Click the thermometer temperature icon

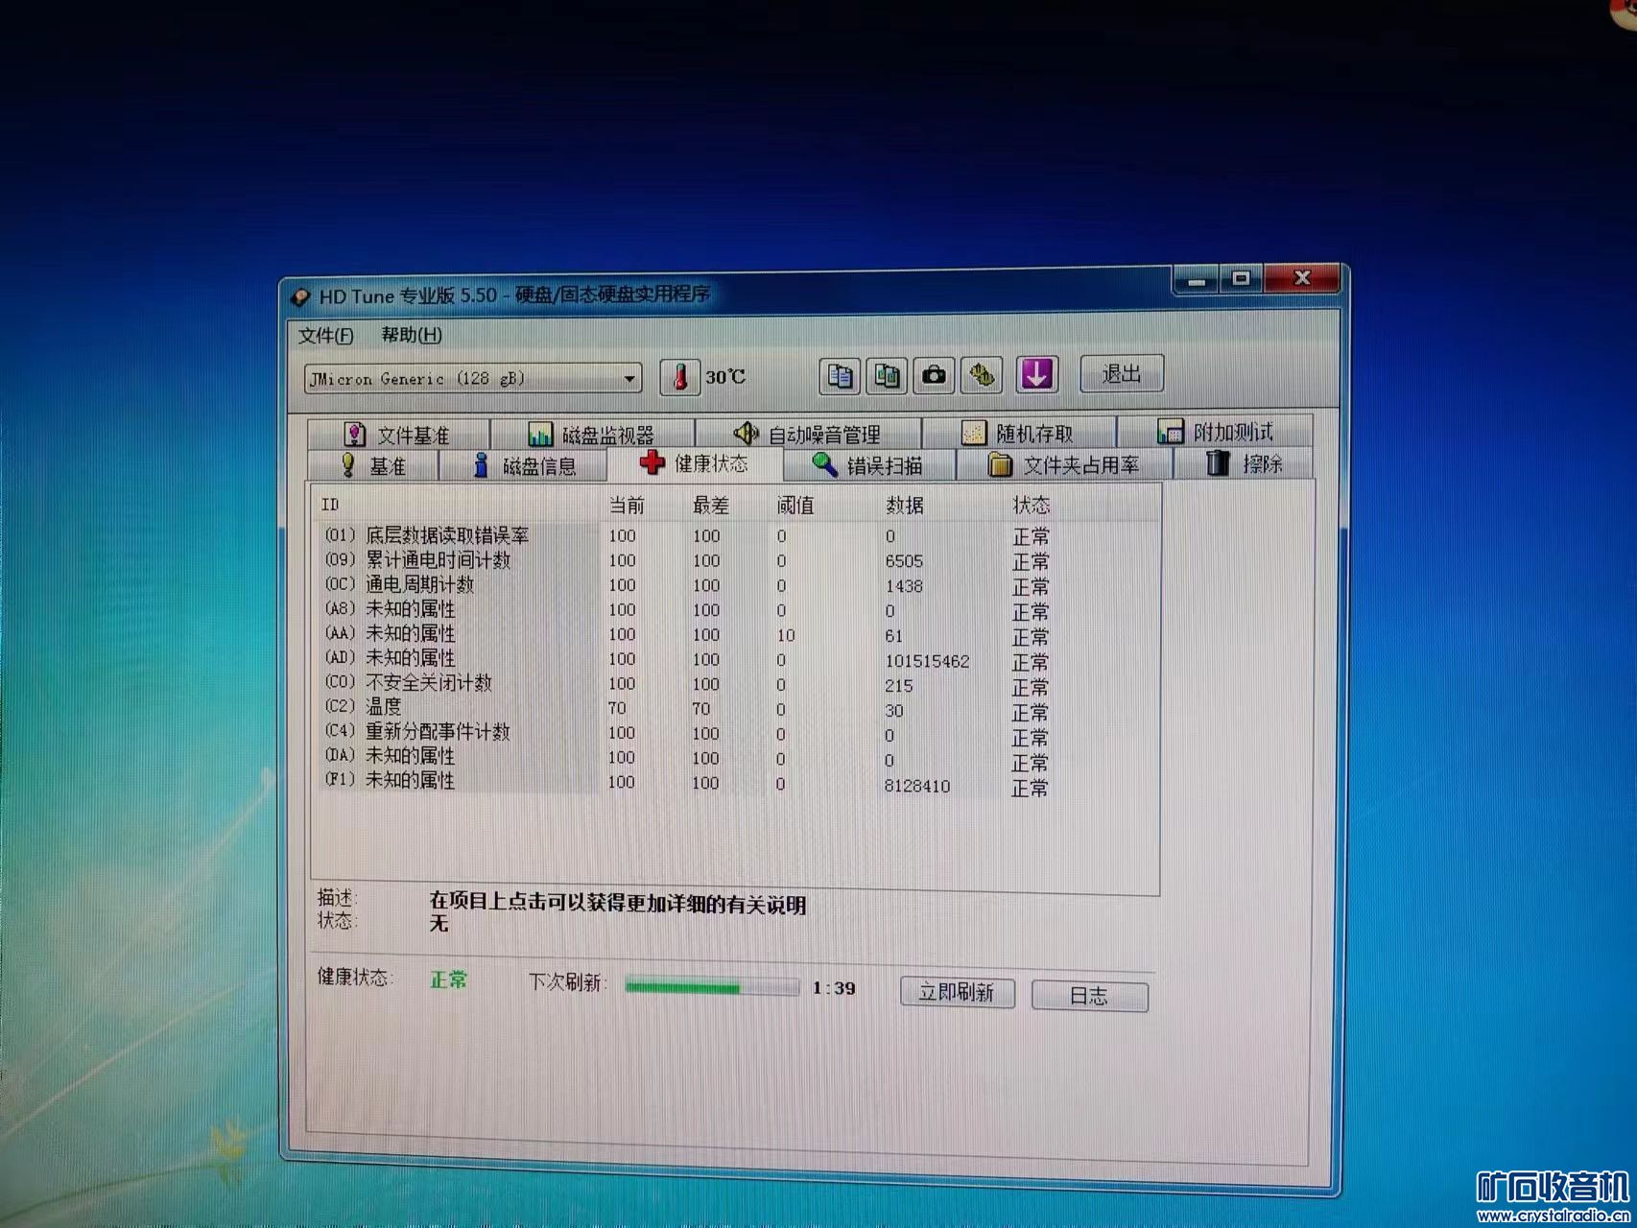[679, 376]
